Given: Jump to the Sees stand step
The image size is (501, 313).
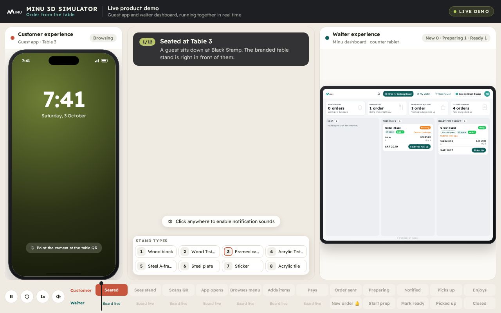Looking at the screenshot, I should [x=145, y=290].
